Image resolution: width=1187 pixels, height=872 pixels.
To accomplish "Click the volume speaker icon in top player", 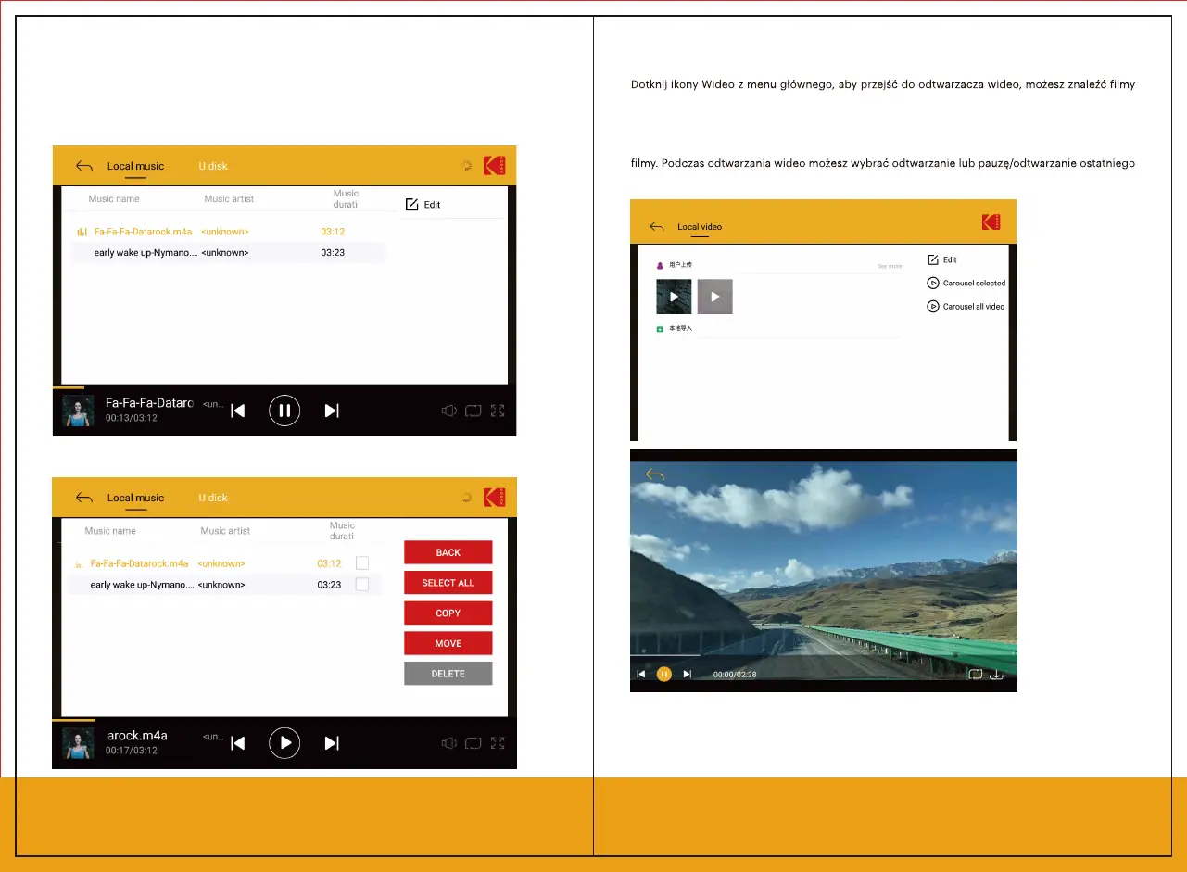I will point(449,411).
